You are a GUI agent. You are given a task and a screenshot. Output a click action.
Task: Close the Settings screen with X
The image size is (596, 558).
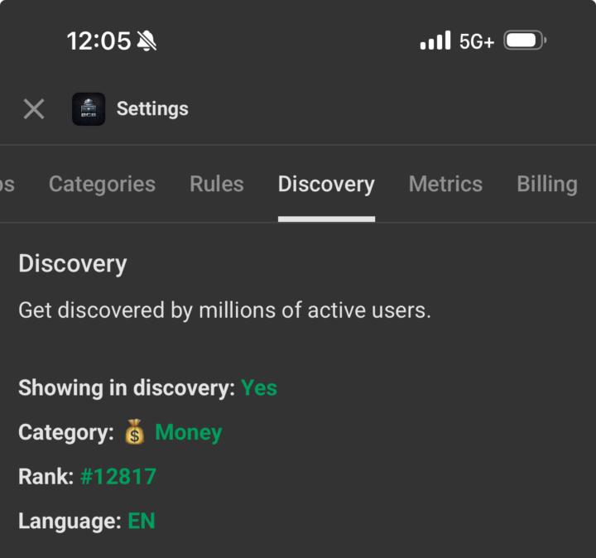click(x=34, y=108)
